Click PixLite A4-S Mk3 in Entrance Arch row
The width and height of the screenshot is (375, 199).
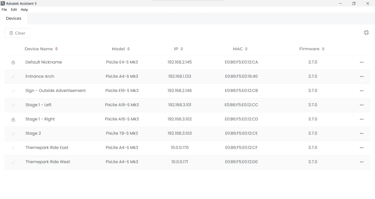point(122,76)
